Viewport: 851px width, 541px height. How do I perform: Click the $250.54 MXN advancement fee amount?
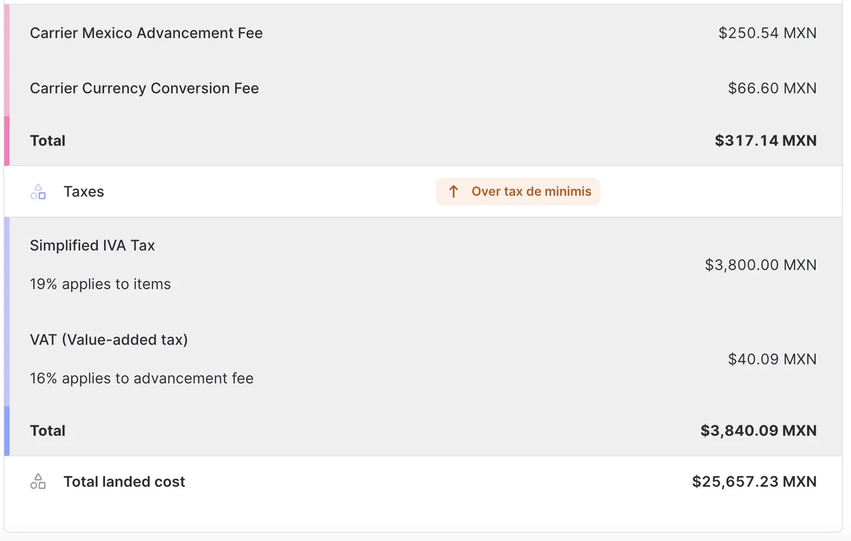tap(767, 33)
